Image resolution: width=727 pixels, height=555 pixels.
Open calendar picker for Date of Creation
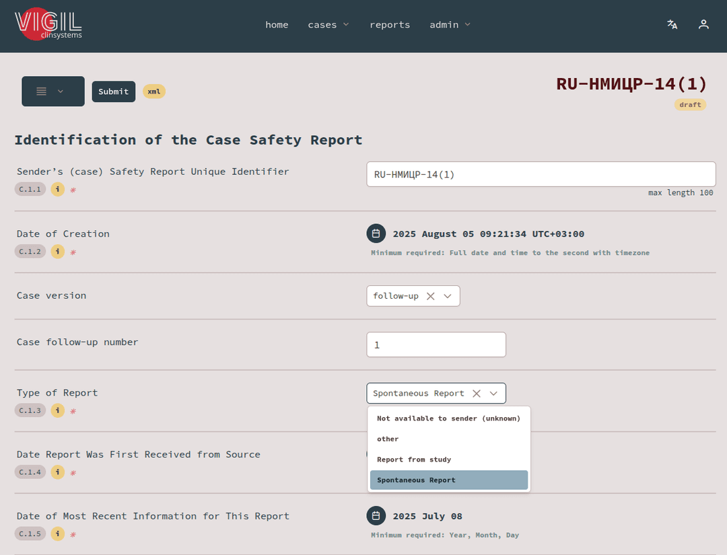[376, 233]
